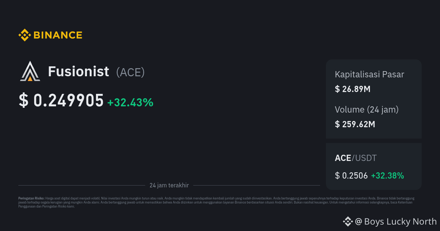
Task: Click the 24 jam terakhir chart label
Action: click(x=169, y=185)
